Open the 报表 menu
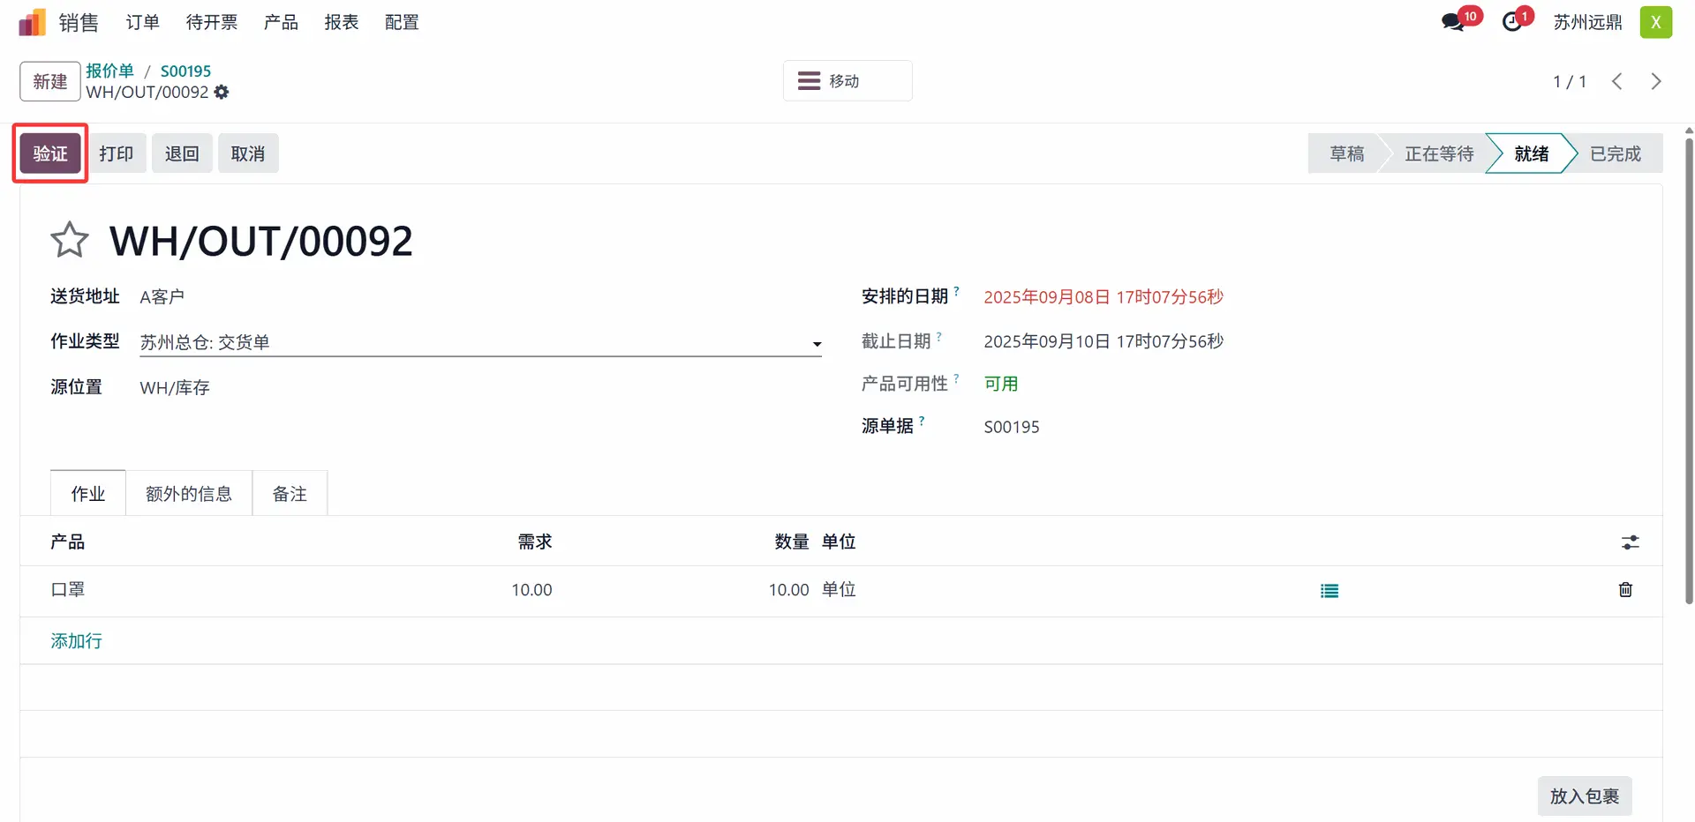 [x=342, y=22]
